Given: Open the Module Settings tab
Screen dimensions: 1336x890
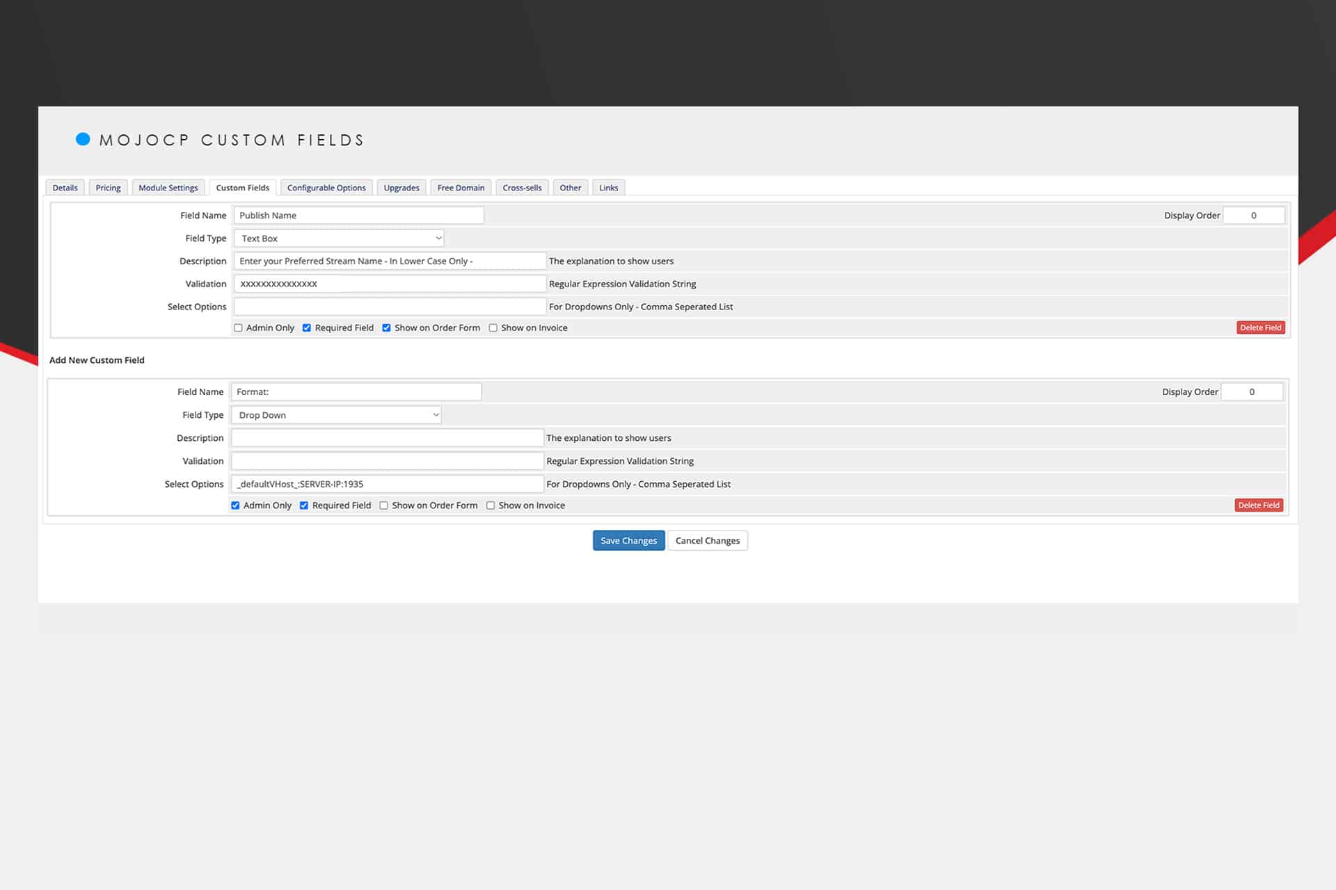Looking at the screenshot, I should pyautogui.click(x=168, y=188).
